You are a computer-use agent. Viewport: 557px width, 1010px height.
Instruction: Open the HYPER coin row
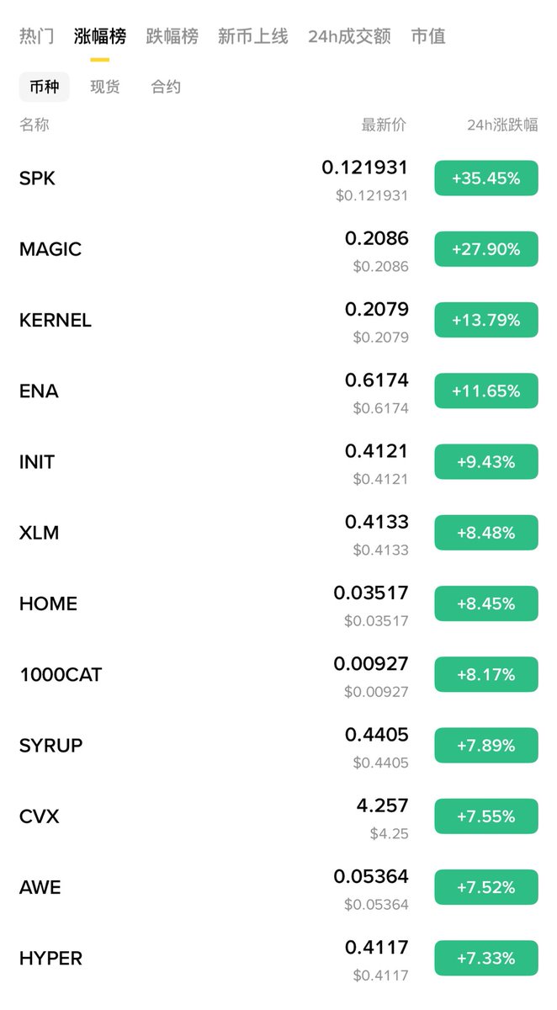click(x=278, y=958)
